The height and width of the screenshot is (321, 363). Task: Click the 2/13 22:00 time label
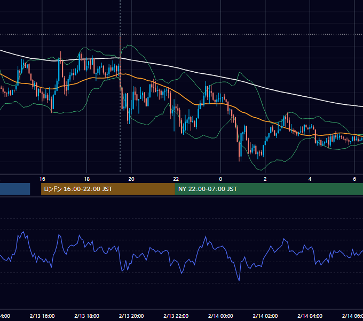point(176,316)
